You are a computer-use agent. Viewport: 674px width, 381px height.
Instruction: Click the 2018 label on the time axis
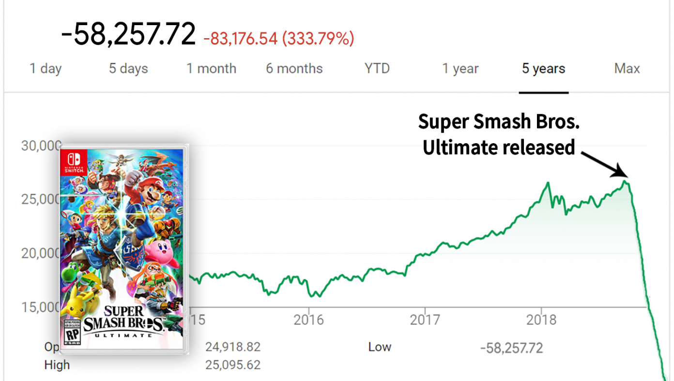coord(541,320)
